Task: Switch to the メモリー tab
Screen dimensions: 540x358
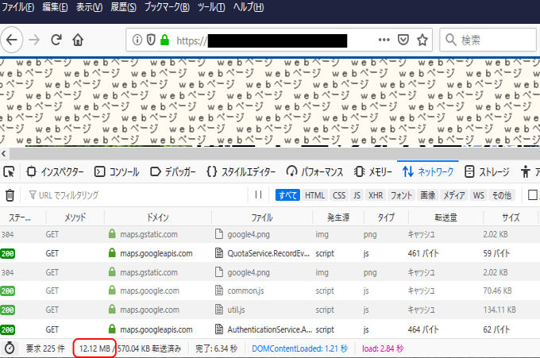Action: coord(373,171)
